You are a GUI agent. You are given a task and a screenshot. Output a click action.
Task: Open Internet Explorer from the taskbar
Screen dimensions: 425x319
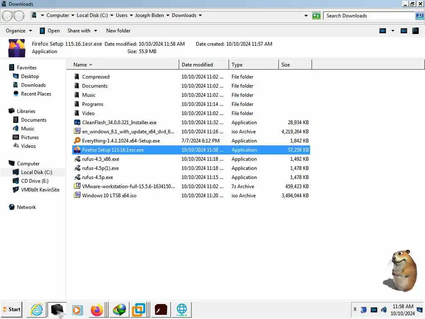(37, 309)
